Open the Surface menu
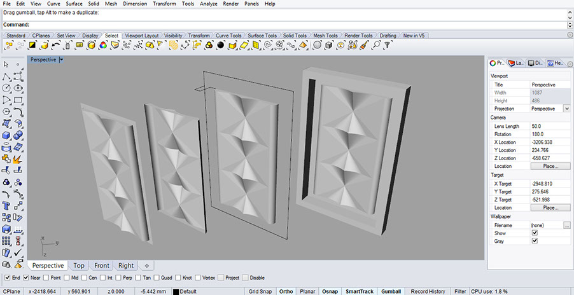 [x=74, y=4]
